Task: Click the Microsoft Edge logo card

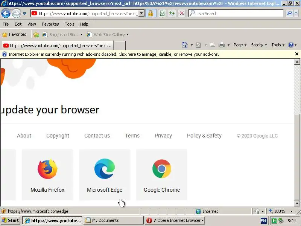Action: pyautogui.click(x=105, y=175)
